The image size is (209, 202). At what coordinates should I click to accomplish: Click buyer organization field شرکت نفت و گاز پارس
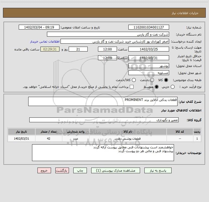pyautogui.click(x=108, y=34)
